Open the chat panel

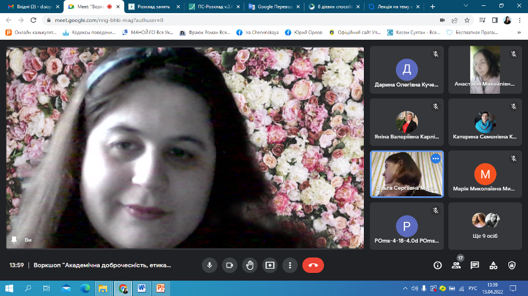click(x=474, y=265)
